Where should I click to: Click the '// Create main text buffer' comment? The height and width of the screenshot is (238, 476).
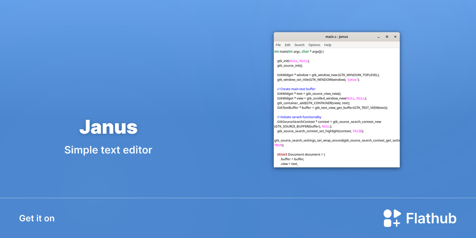[296, 89]
